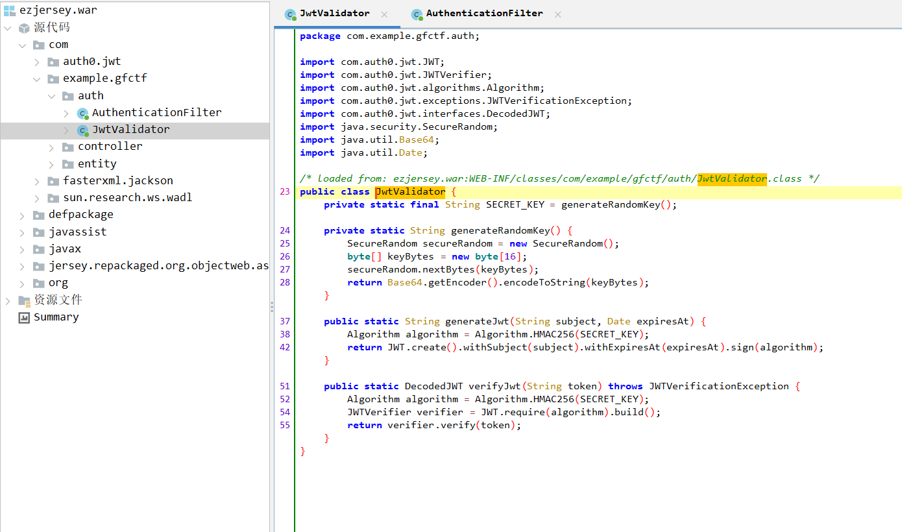902x532 pixels.
Task: Select sun.research.ws.wadl in the tree
Action: pos(128,198)
